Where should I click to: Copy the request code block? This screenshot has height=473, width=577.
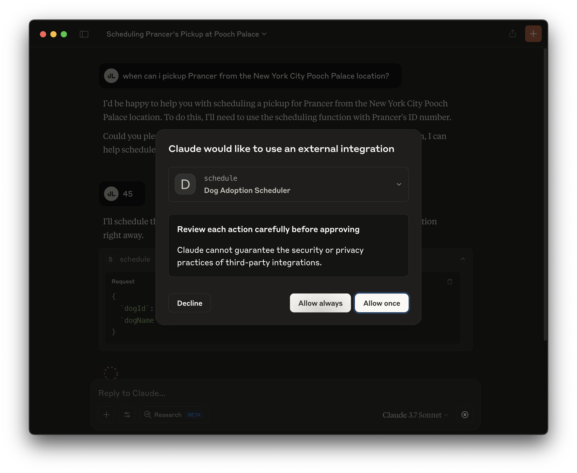450,281
